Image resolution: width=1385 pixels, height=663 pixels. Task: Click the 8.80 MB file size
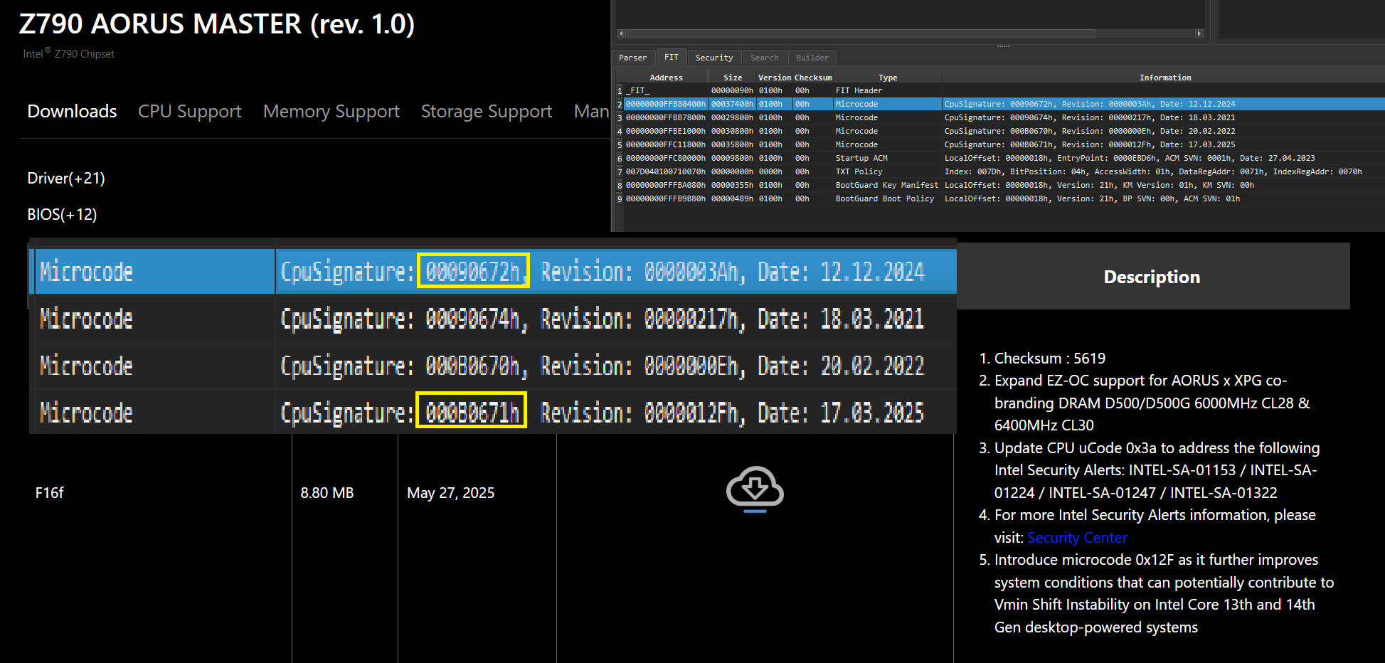(x=327, y=493)
